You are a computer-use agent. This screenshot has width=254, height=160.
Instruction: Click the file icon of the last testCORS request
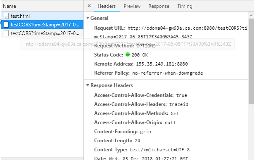point(6,33)
